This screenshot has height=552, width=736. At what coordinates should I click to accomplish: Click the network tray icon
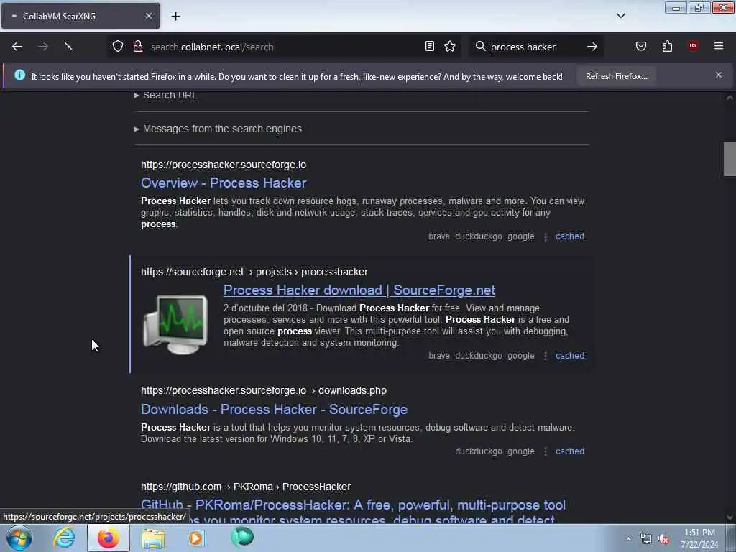pos(646,539)
